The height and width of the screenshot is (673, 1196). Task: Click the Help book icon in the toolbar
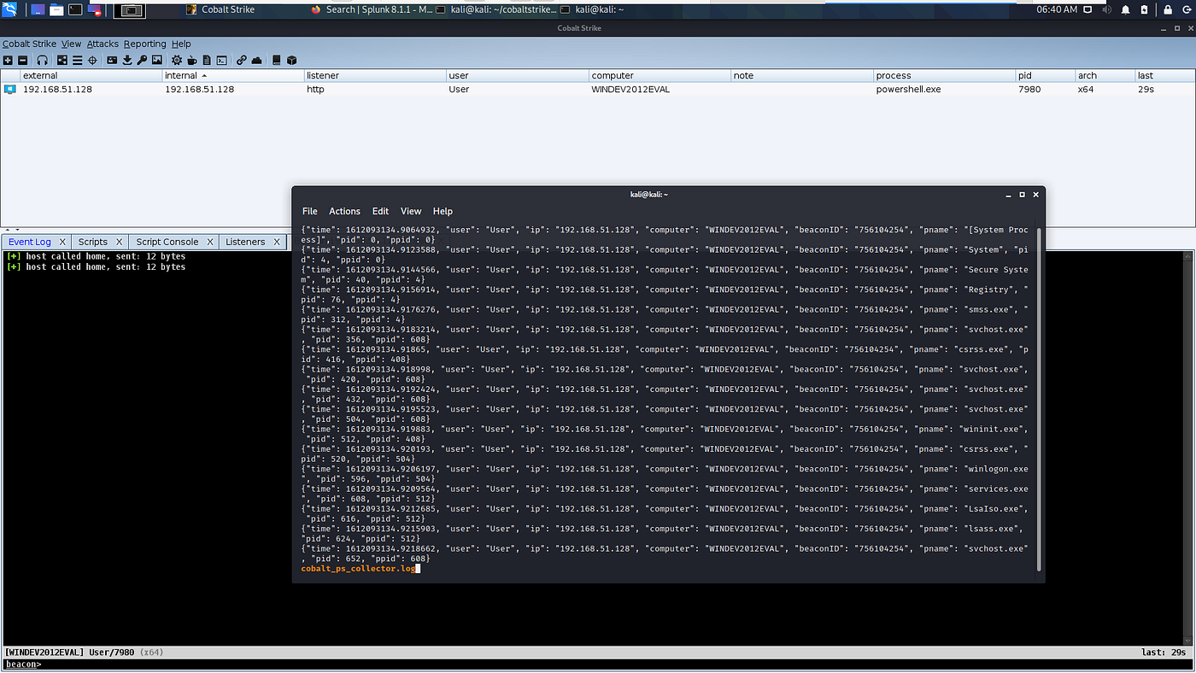(x=276, y=61)
